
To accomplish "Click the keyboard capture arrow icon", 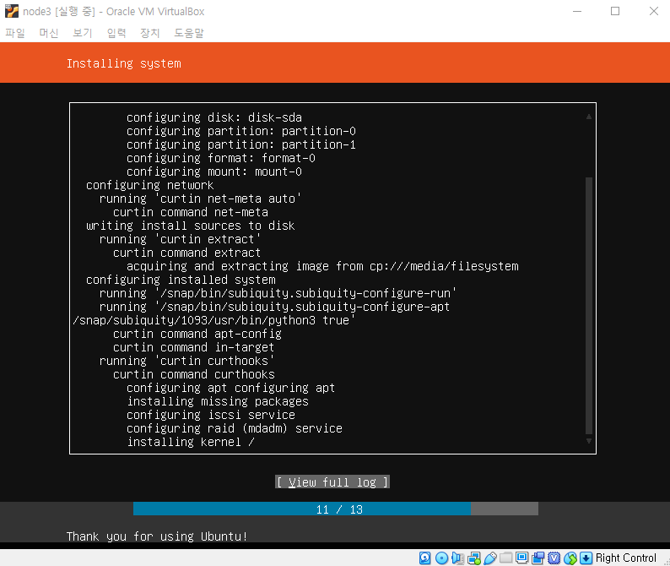I will 586,558.
